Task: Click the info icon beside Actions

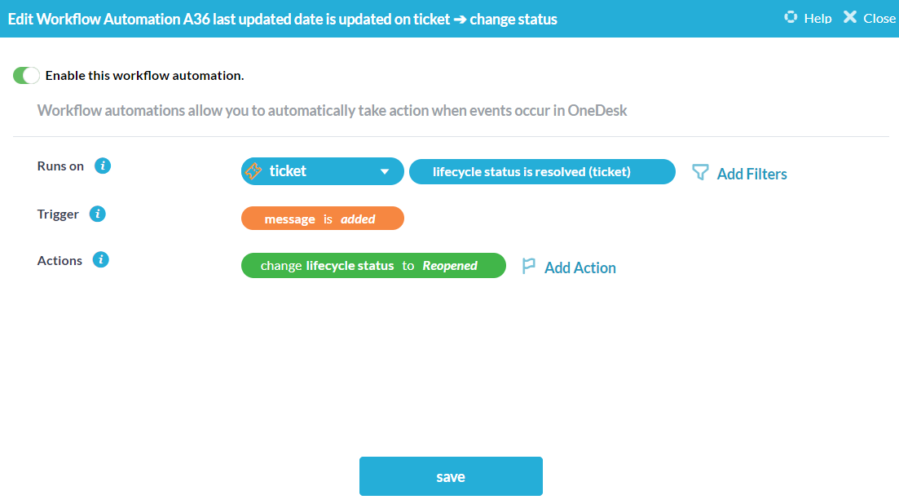Action: pyautogui.click(x=101, y=260)
